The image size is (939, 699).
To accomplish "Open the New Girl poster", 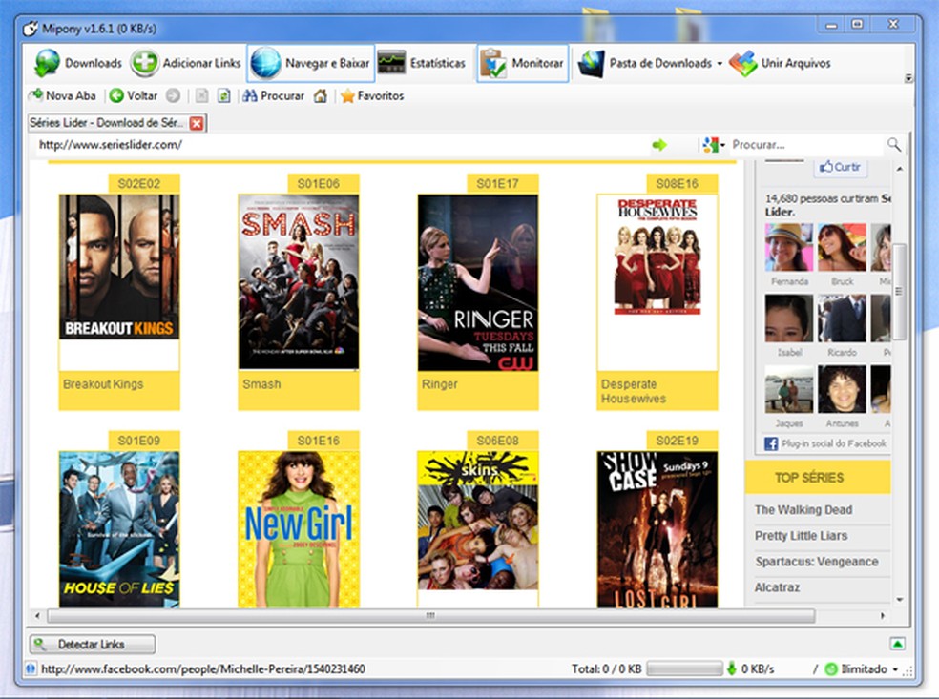I will click(x=299, y=529).
